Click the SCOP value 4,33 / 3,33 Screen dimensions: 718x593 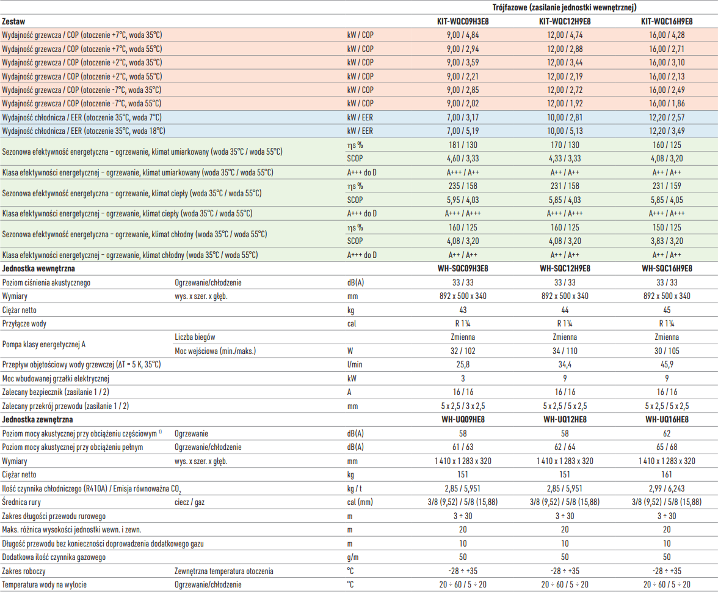(x=565, y=158)
